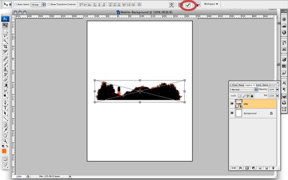Click the zoom level 100% field in status bar
This screenshot has width=288, height=180.
coord(19,176)
